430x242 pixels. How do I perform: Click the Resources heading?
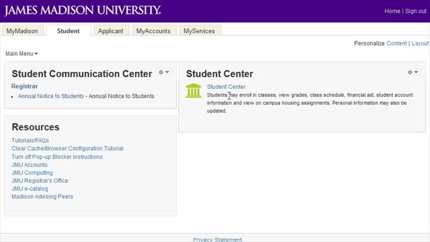click(36, 127)
